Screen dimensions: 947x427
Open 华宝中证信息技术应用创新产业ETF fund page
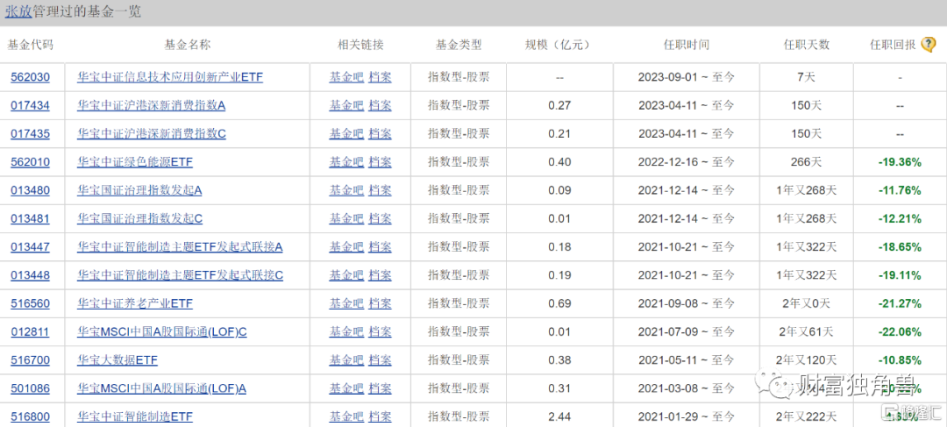point(170,77)
